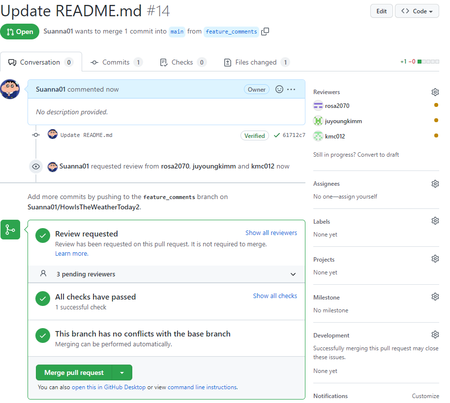
Task: Open the Update README.md commit message link
Action: [x=87, y=135]
